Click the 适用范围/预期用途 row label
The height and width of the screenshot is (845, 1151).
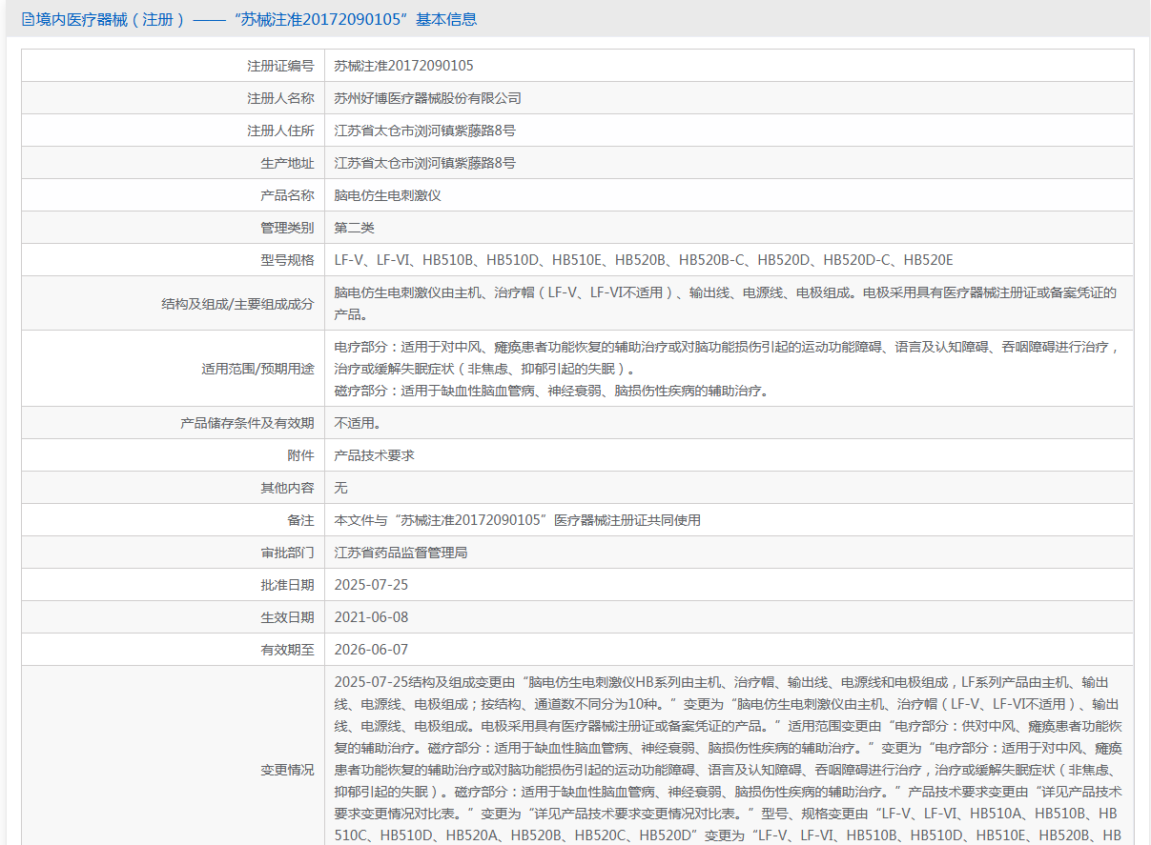(257, 369)
